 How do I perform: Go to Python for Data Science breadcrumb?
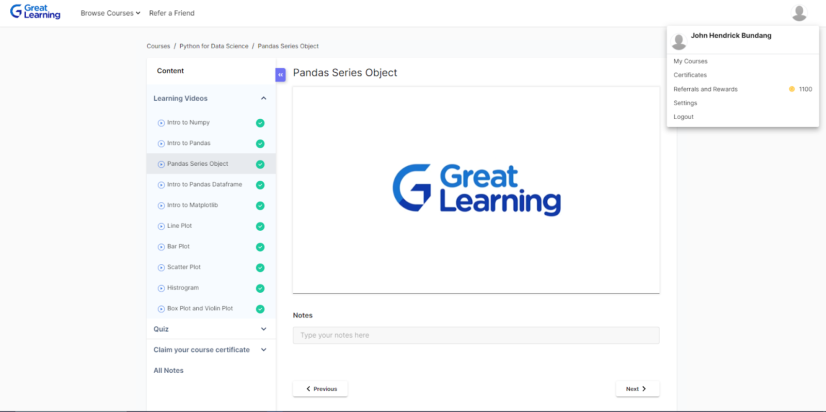[214, 46]
